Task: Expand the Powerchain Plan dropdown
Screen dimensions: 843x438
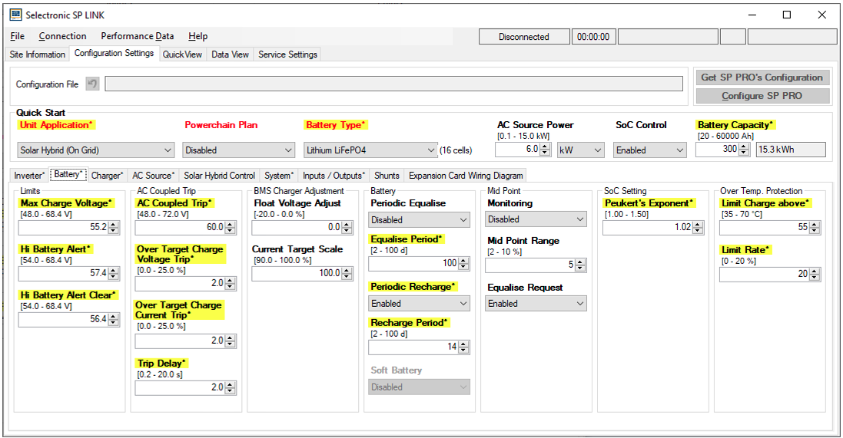Action: point(239,150)
